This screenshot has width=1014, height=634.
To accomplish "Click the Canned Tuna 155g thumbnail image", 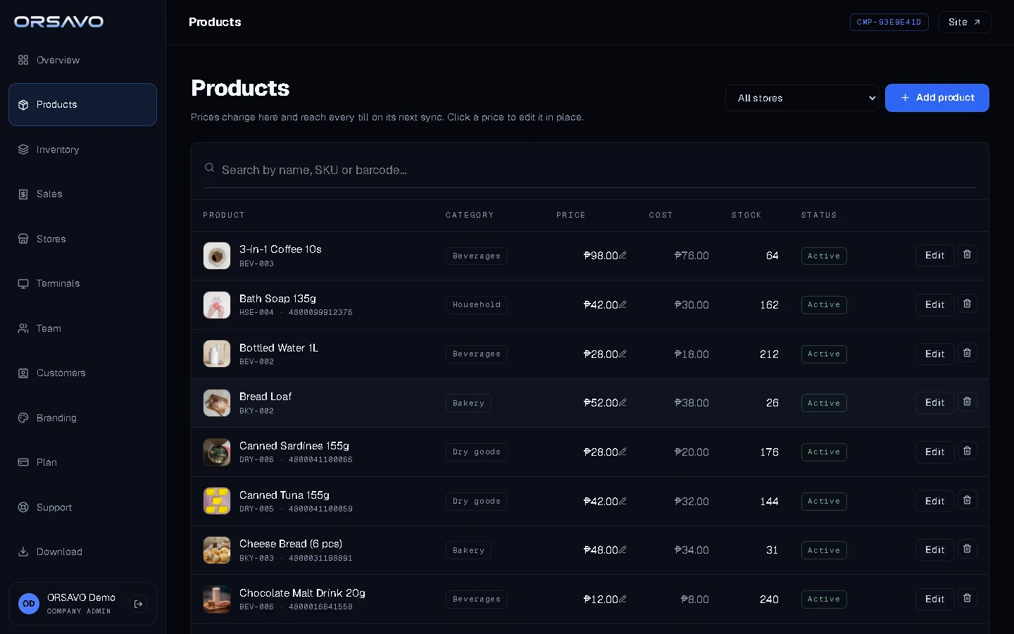I will click(217, 501).
